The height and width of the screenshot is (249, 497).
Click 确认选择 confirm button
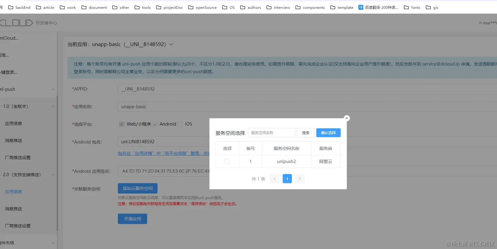click(x=328, y=133)
